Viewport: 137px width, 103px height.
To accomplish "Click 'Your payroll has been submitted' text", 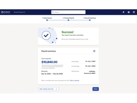I will click(73, 35).
